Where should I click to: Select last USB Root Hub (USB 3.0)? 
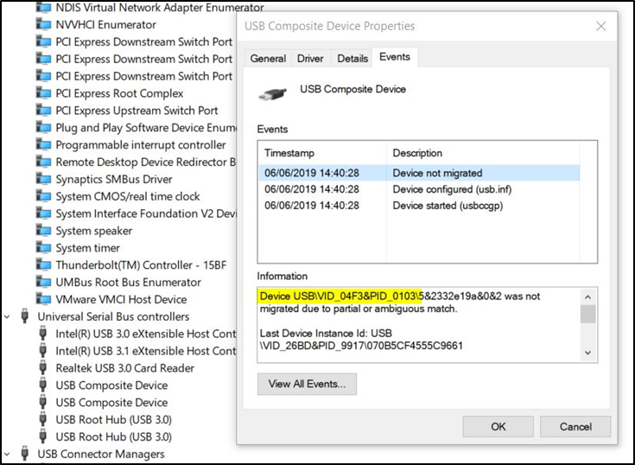[x=114, y=436]
